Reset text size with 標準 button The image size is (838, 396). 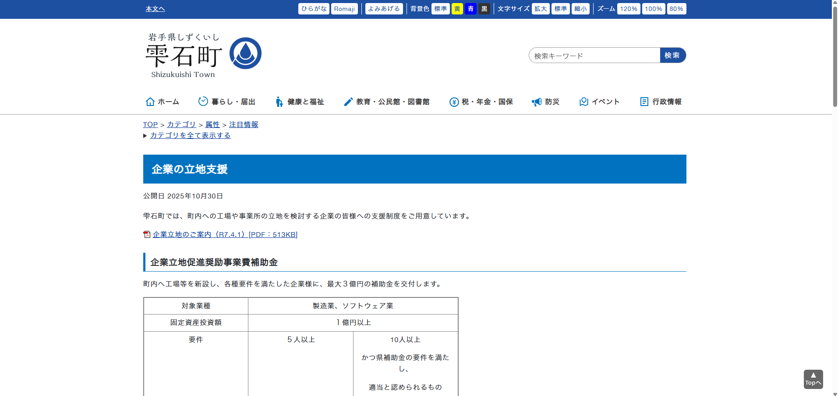(561, 9)
